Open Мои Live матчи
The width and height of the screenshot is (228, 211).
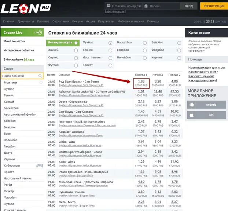click(14, 41)
